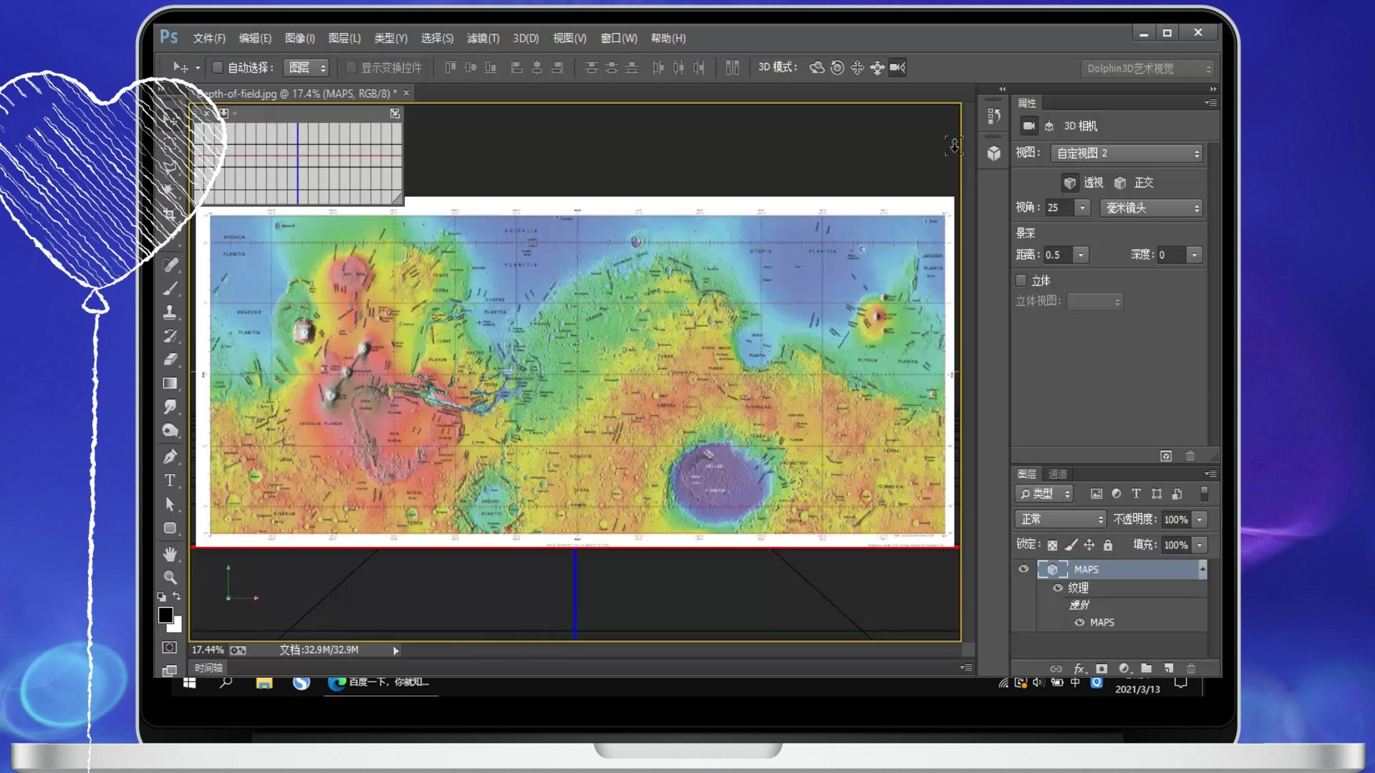Swap foreground and background colors
1375x773 pixels.
click(x=177, y=596)
